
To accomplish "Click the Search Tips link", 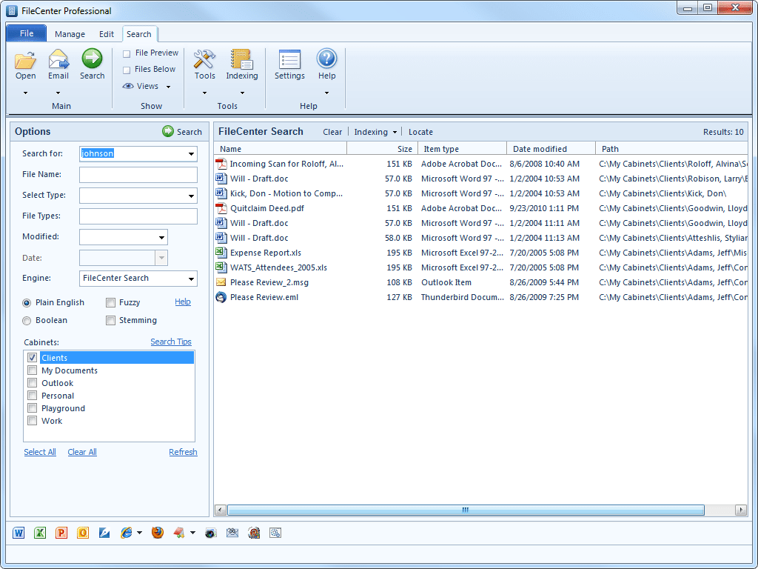I will pyautogui.click(x=170, y=342).
